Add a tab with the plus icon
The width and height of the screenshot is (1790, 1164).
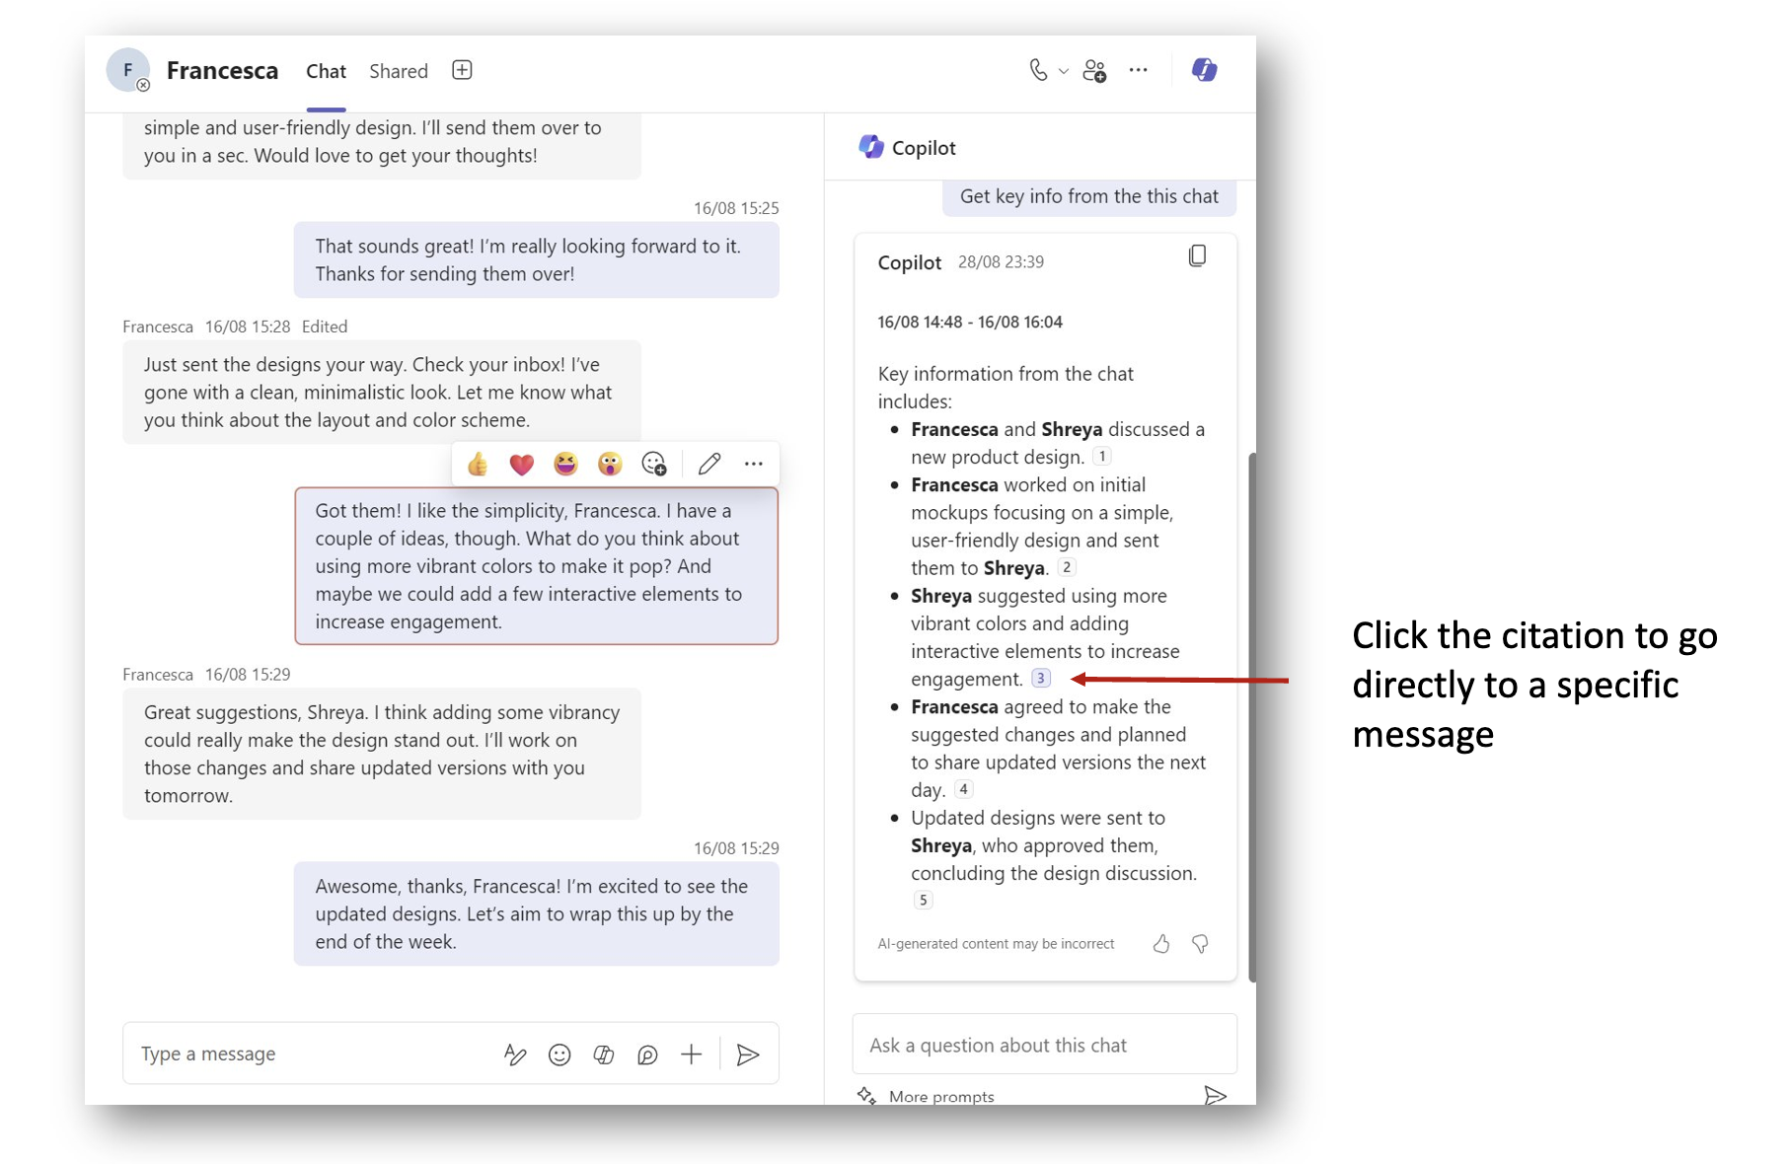pyautogui.click(x=462, y=70)
